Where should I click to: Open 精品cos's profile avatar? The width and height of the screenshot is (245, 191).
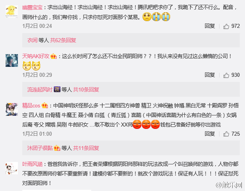pyautogui.click(x=12, y=109)
